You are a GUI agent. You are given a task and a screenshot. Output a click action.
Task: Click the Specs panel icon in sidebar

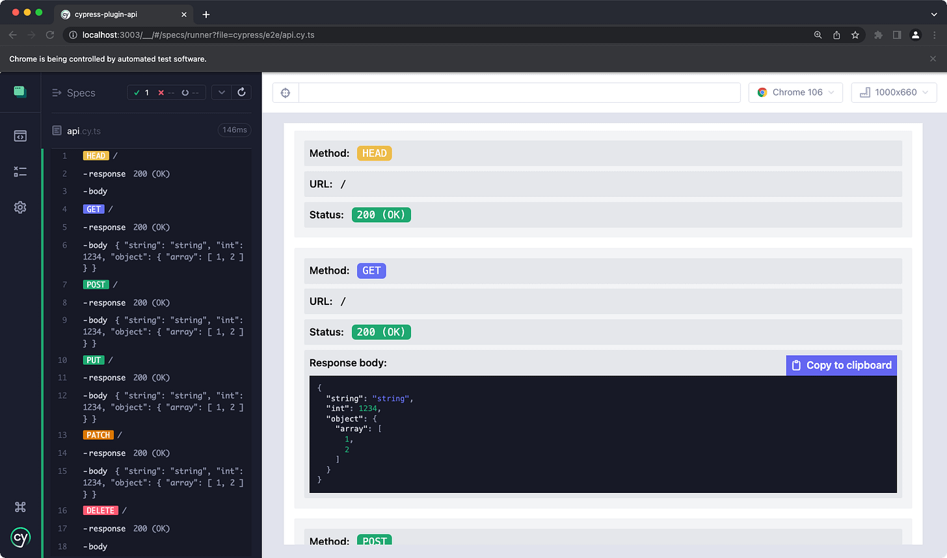click(x=20, y=135)
